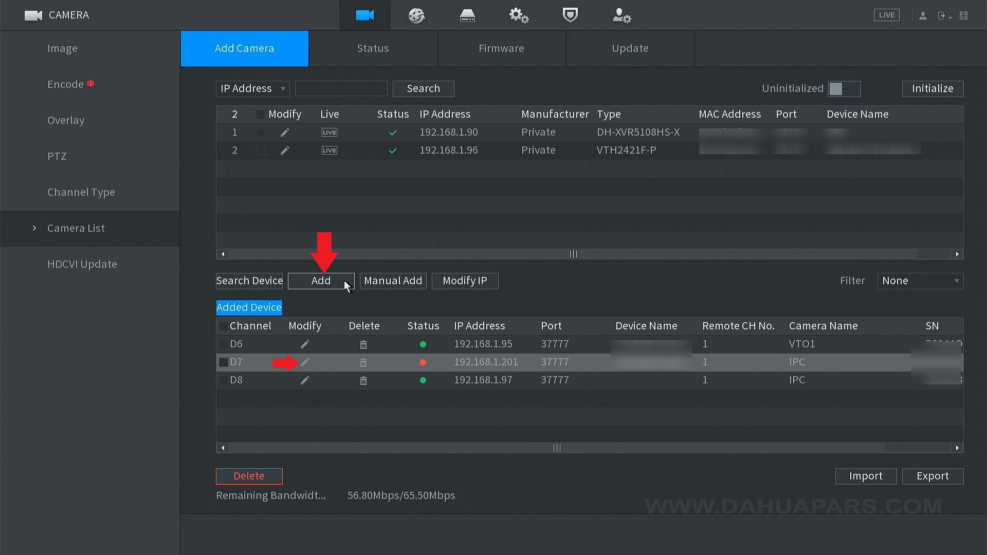
Task: Click the red Delete button
Action: [x=249, y=476]
